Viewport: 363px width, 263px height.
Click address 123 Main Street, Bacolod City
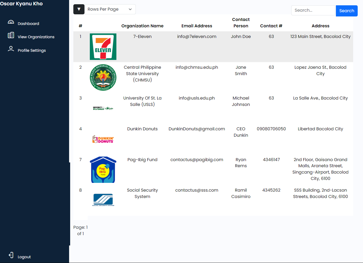[x=320, y=36]
